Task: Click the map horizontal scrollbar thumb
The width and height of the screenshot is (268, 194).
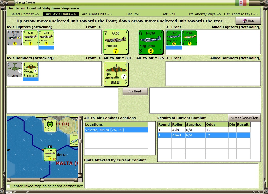Action: click(42, 180)
